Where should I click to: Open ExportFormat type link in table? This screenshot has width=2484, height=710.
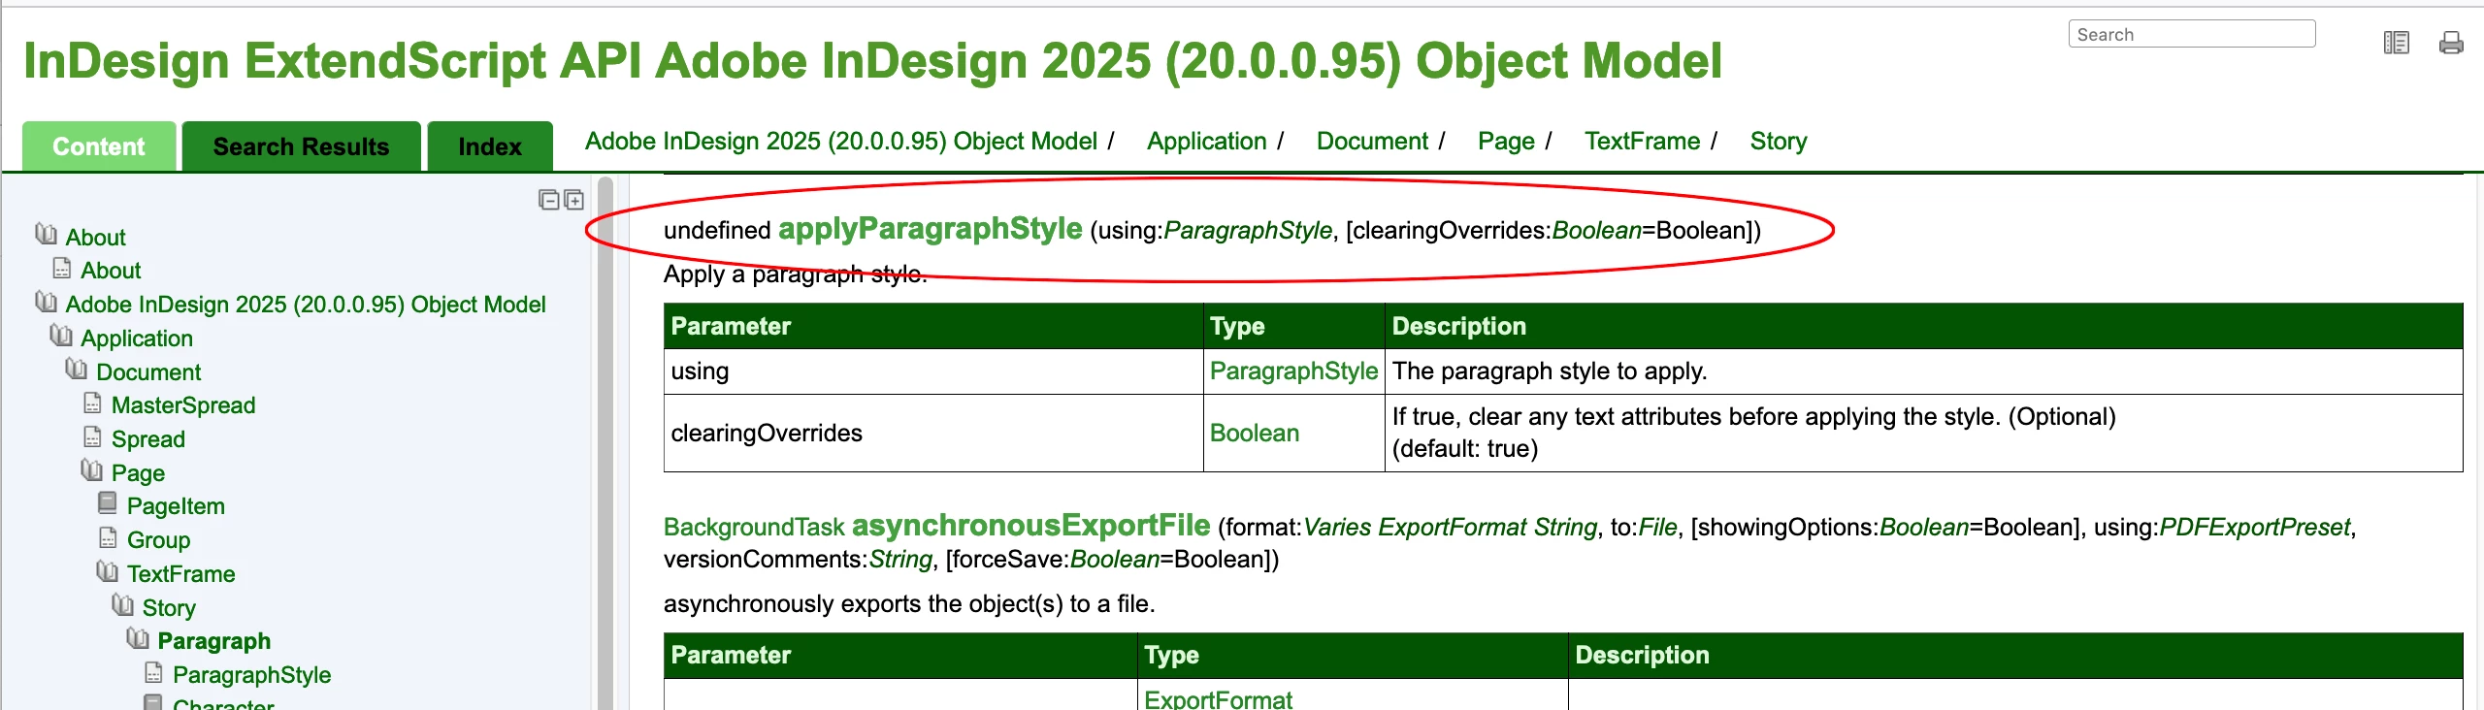pos(1218,699)
